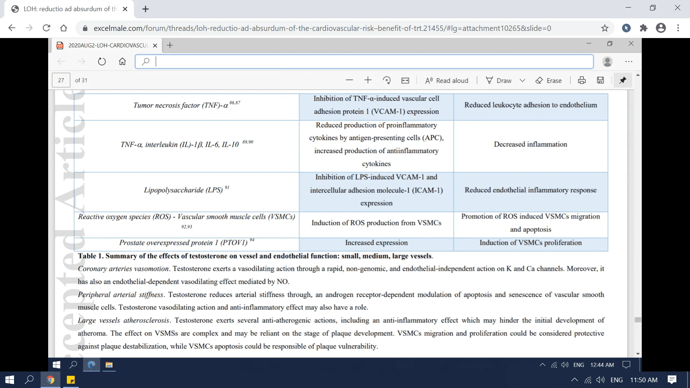
Task: Open Sticky Notes from taskbar
Action: [71, 380]
